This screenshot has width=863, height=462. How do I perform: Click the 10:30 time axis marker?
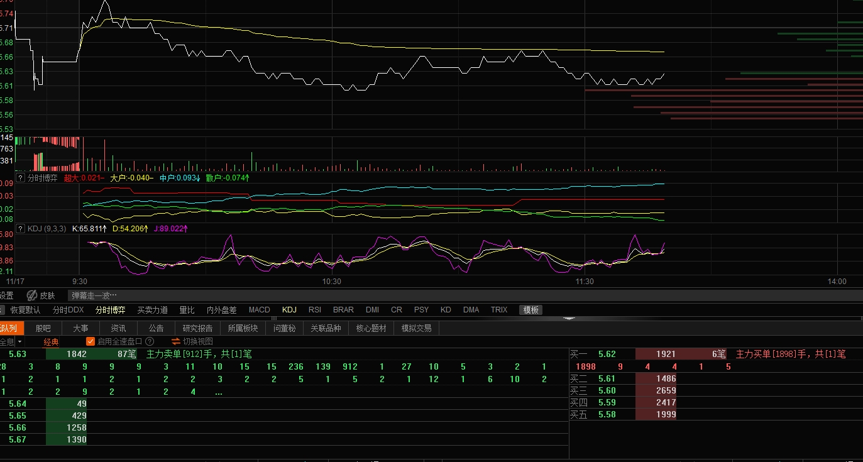pyautogui.click(x=331, y=282)
